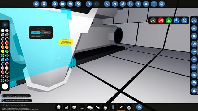The width and height of the screenshot is (198, 111).
Task: Click the greyed-out redo arrow icon
Action: point(97,4)
